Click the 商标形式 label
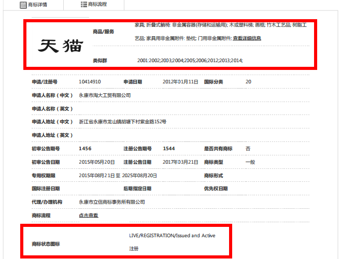 (x=214, y=176)
